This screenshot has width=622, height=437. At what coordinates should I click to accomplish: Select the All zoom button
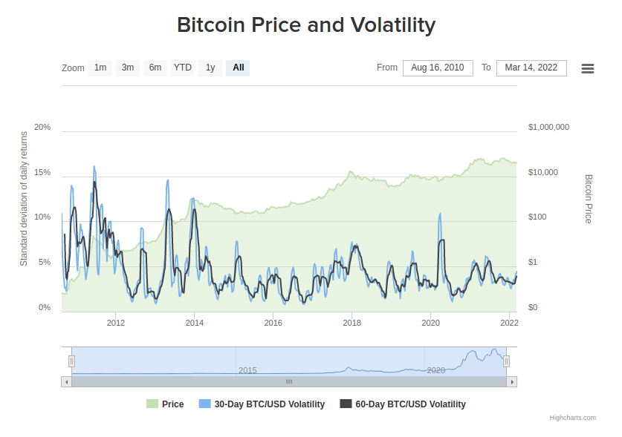238,68
